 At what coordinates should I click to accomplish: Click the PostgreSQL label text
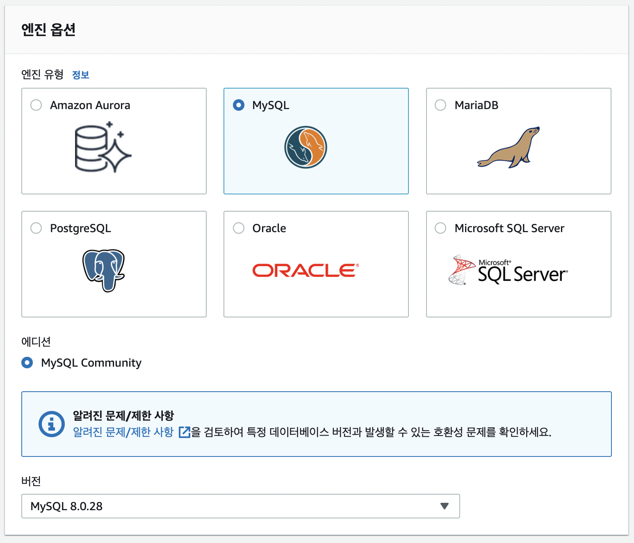pos(81,228)
